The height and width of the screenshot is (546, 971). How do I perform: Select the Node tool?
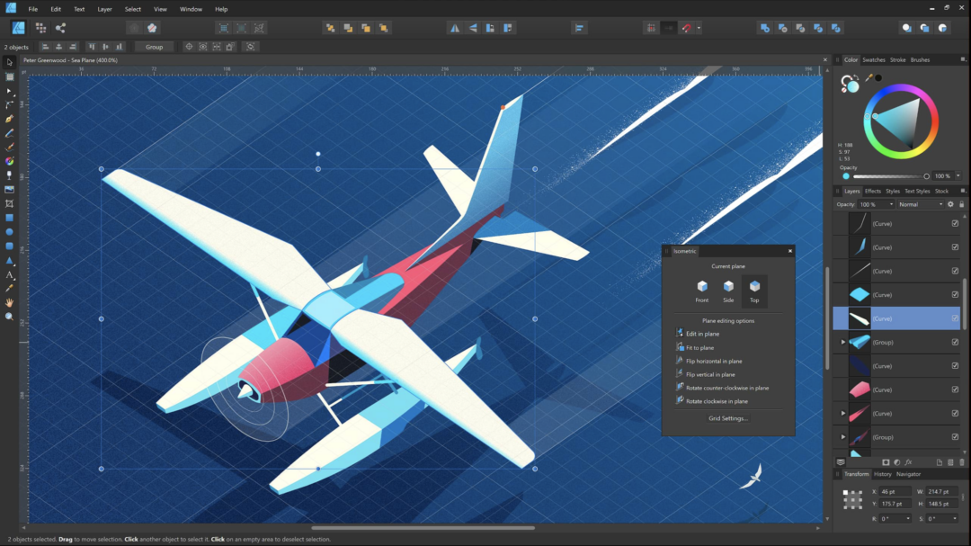tap(9, 89)
